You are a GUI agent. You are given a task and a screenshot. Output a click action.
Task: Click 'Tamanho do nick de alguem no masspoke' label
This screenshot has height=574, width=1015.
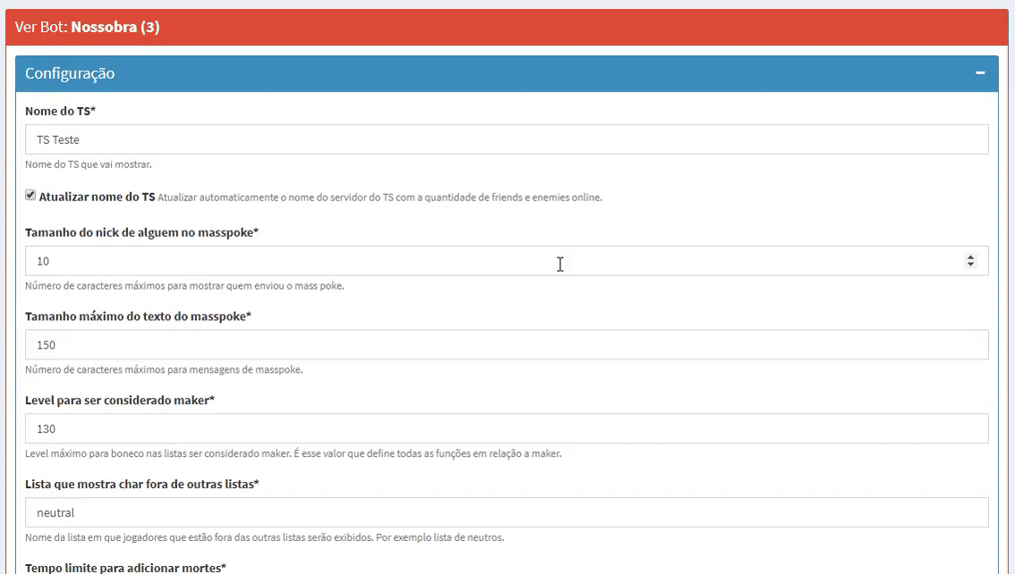coord(141,232)
